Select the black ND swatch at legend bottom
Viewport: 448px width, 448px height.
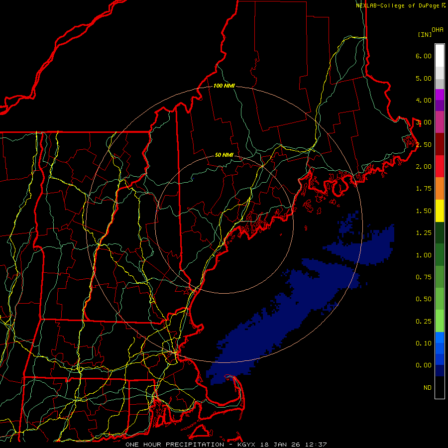tap(440, 387)
